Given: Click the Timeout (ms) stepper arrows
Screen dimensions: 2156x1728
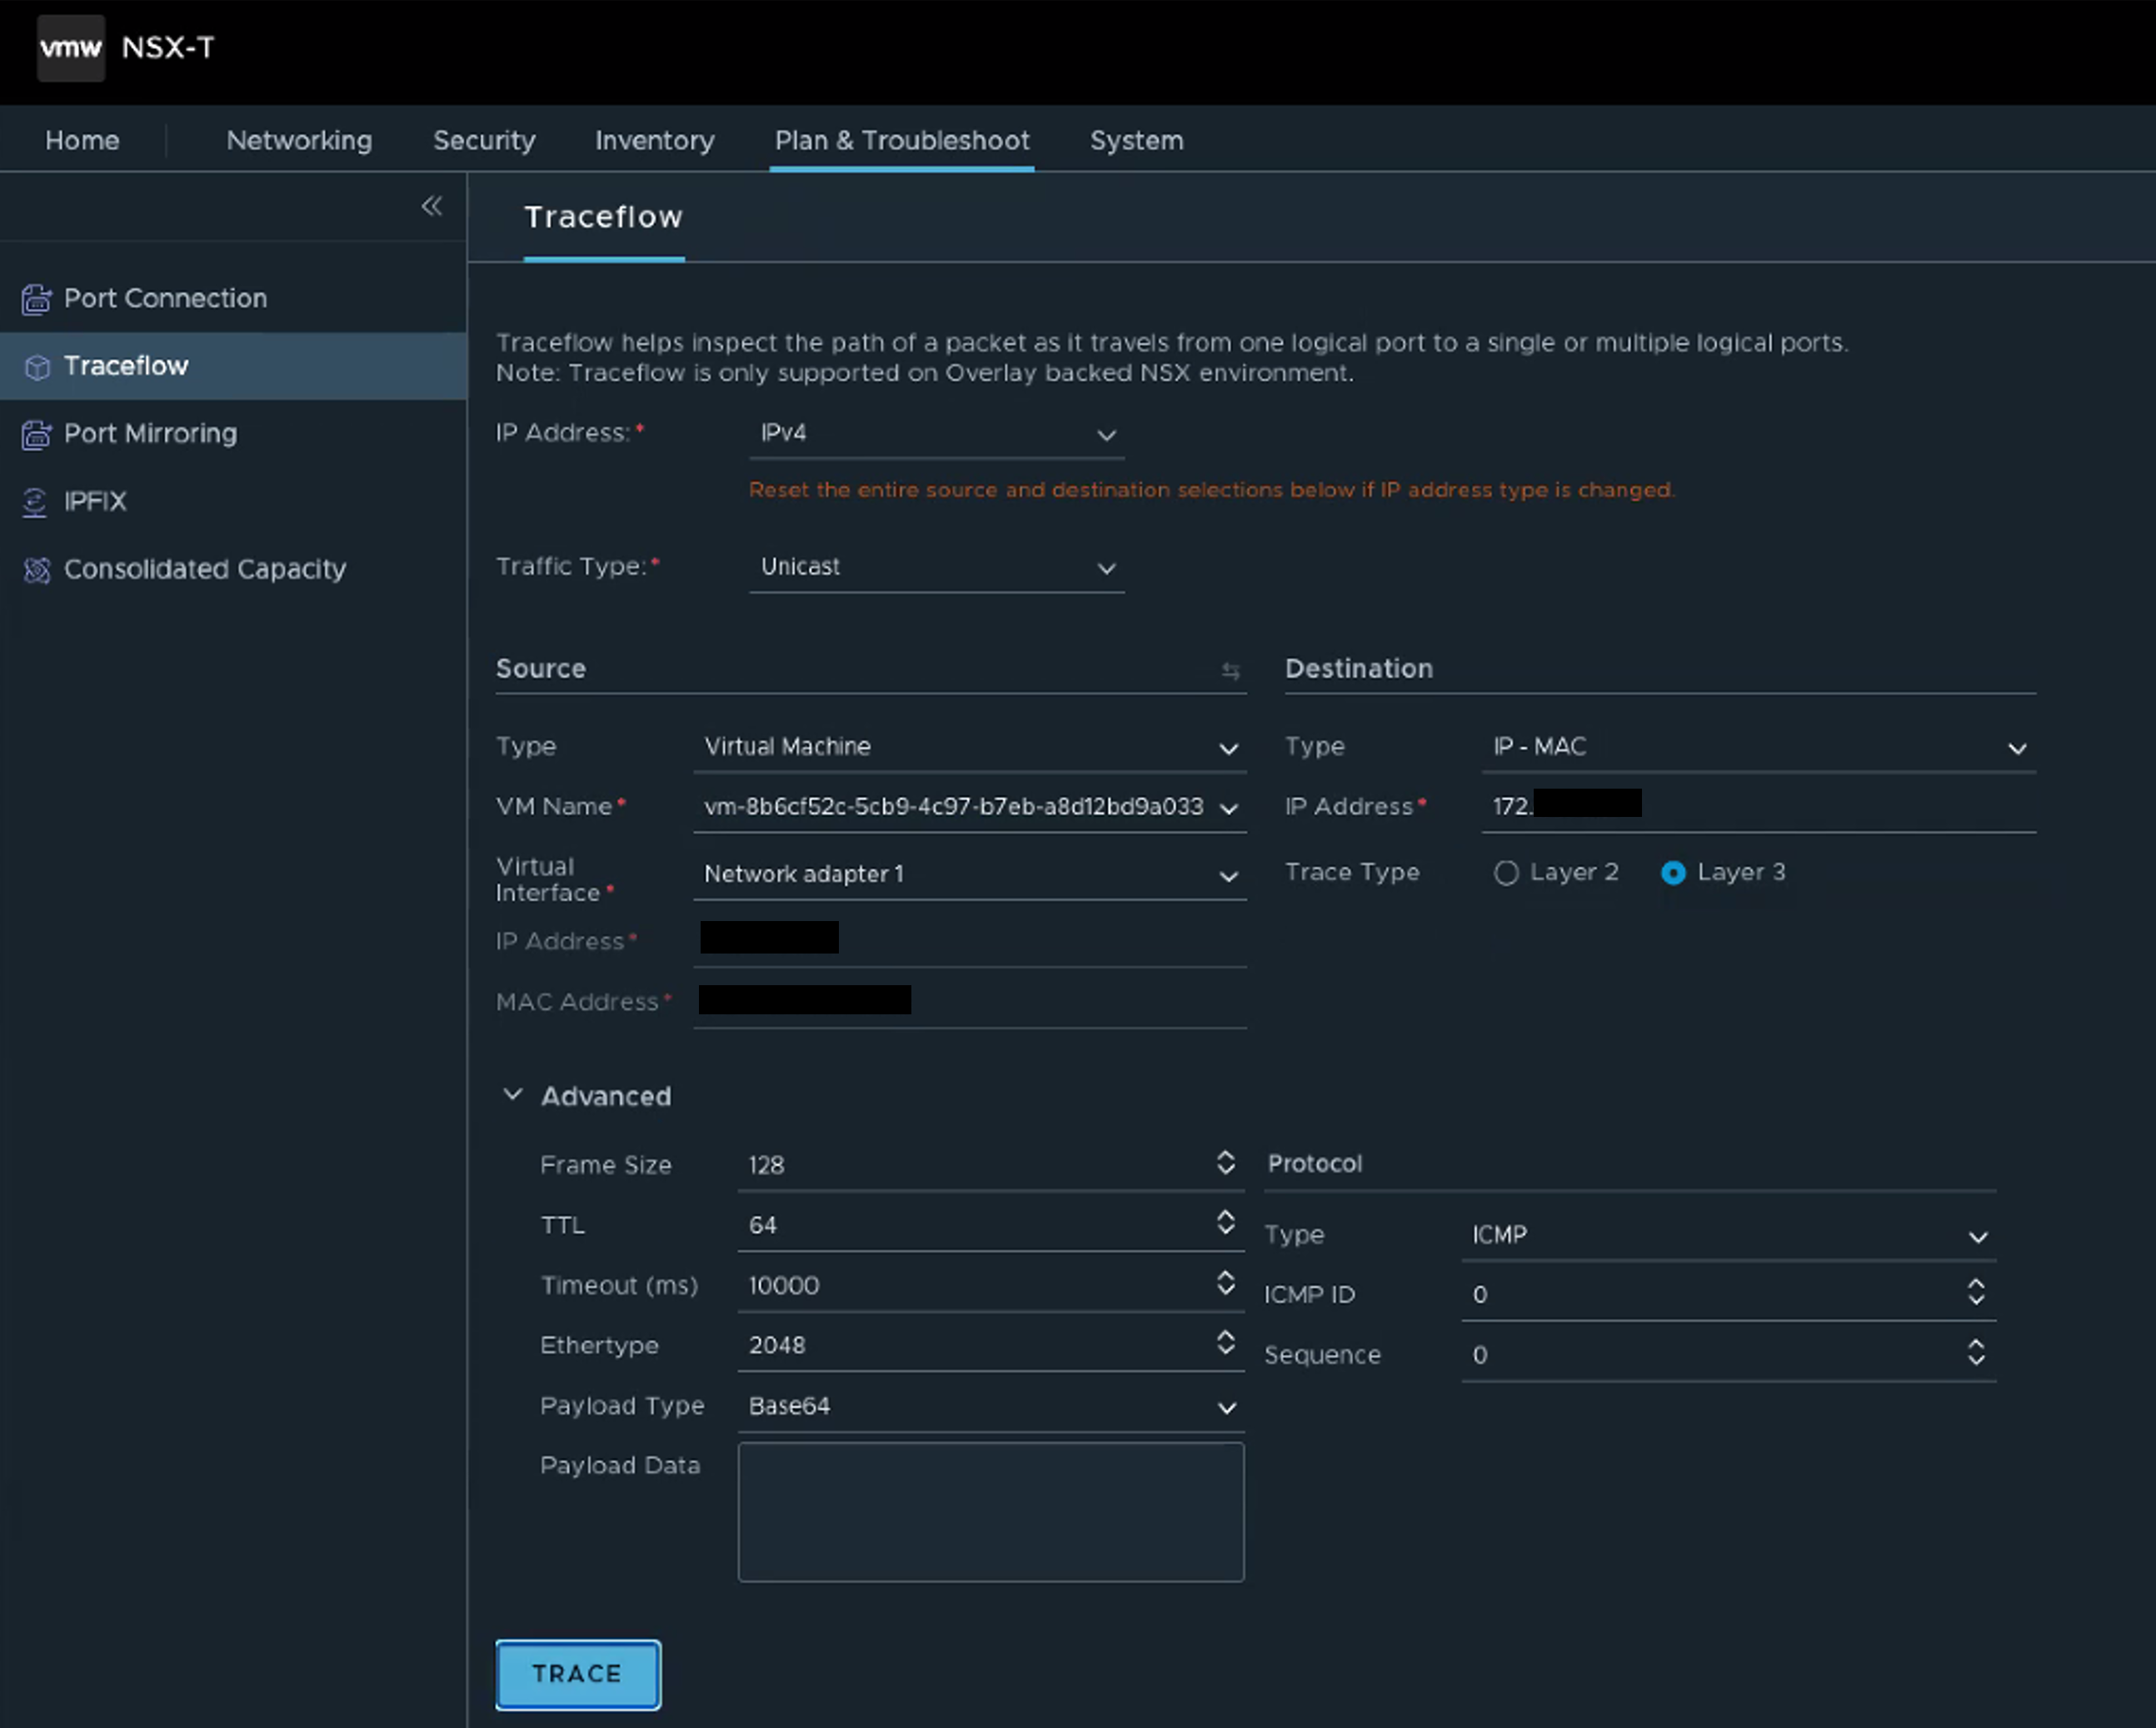Looking at the screenshot, I should (x=1225, y=1282).
